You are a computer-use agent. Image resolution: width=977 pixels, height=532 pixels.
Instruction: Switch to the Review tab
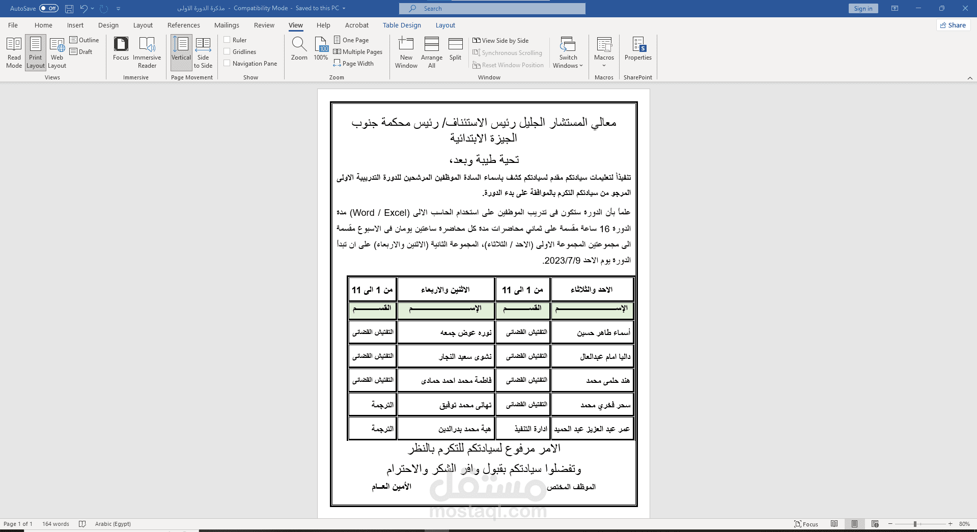point(264,25)
